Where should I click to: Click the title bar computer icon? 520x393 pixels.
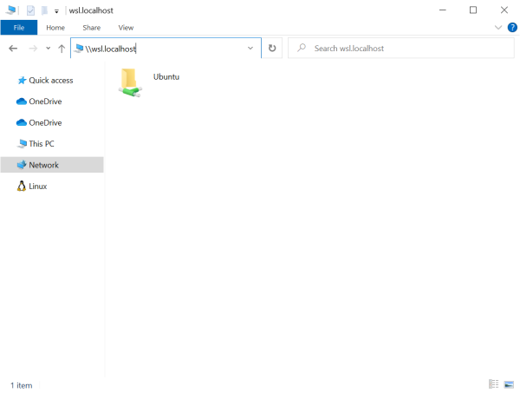(10, 10)
